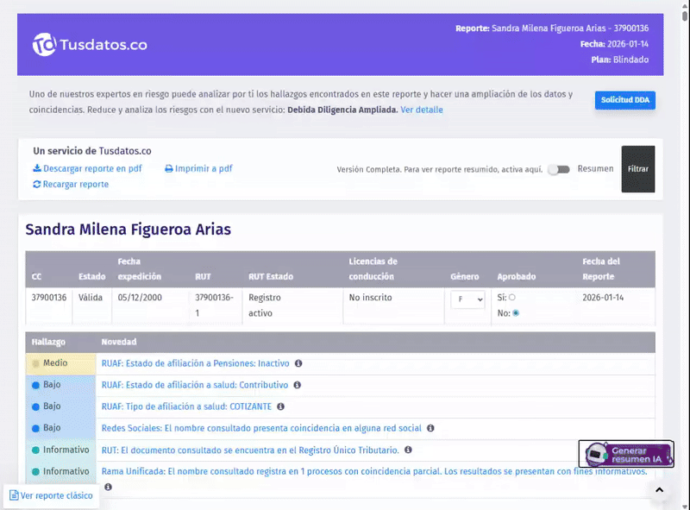Open Redes Sociales coincidencia link
The height and width of the screenshot is (510, 690).
[x=261, y=428]
